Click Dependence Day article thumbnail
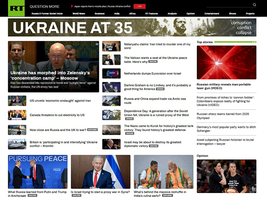267x197 pixels. click(x=111, y=115)
